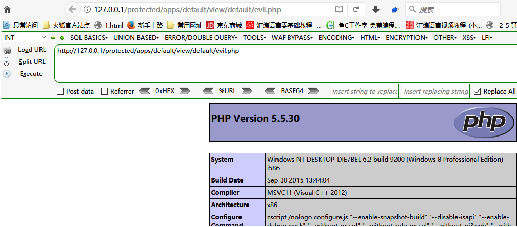
Task: Open 汇编语言零基础教程 bookmark
Action: tap(284, 25)
